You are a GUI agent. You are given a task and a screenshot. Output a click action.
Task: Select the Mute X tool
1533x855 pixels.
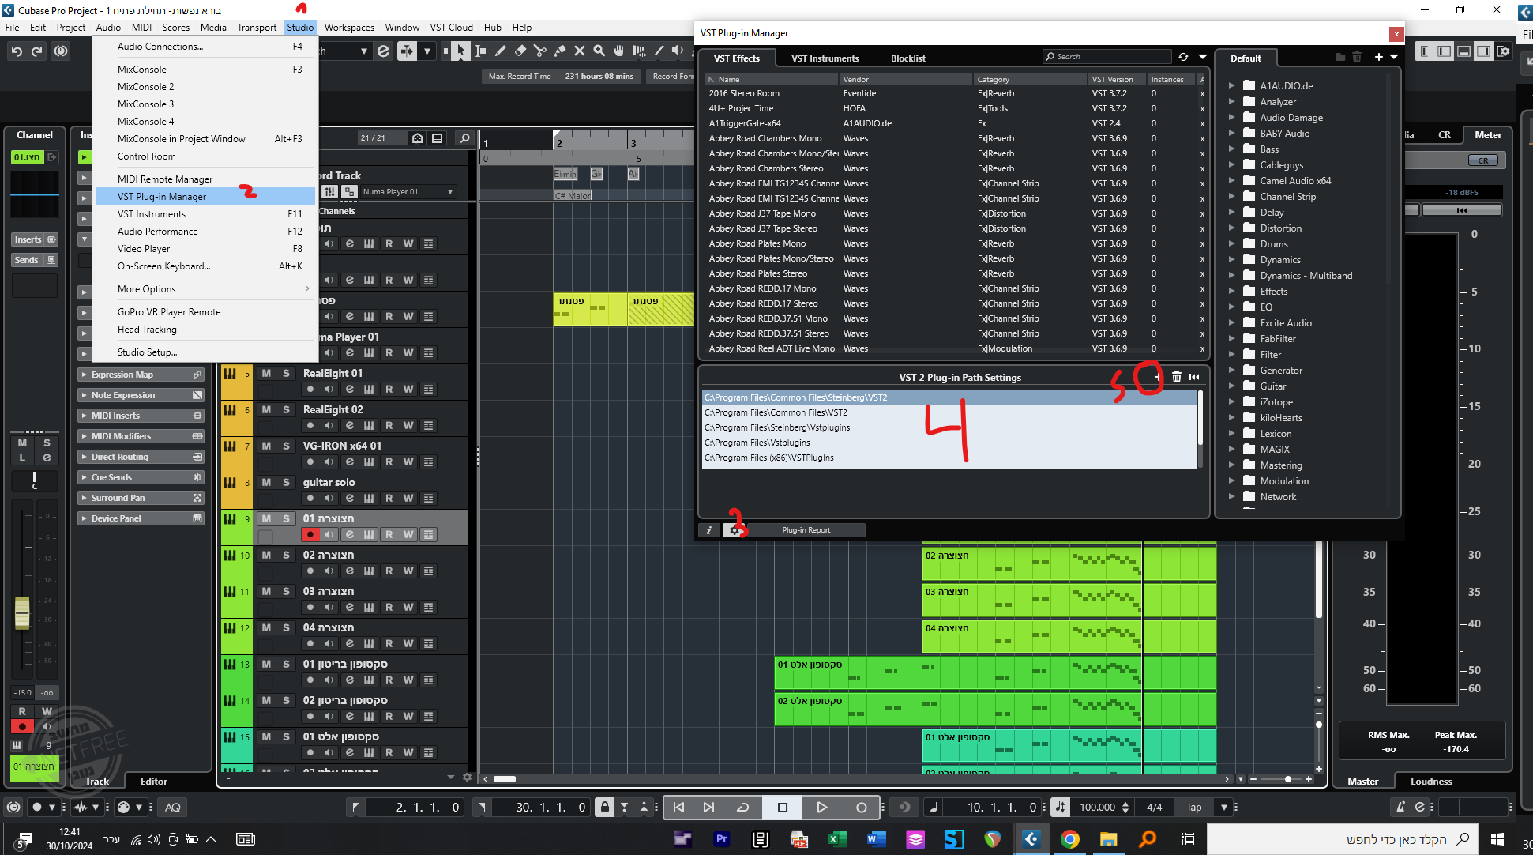tap(579, 51)
